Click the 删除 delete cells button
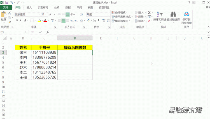This screenshot has height=119, width=210. [140, 17]
